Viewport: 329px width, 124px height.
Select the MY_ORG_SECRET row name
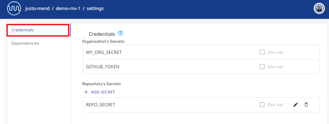(x=104, y=52)
